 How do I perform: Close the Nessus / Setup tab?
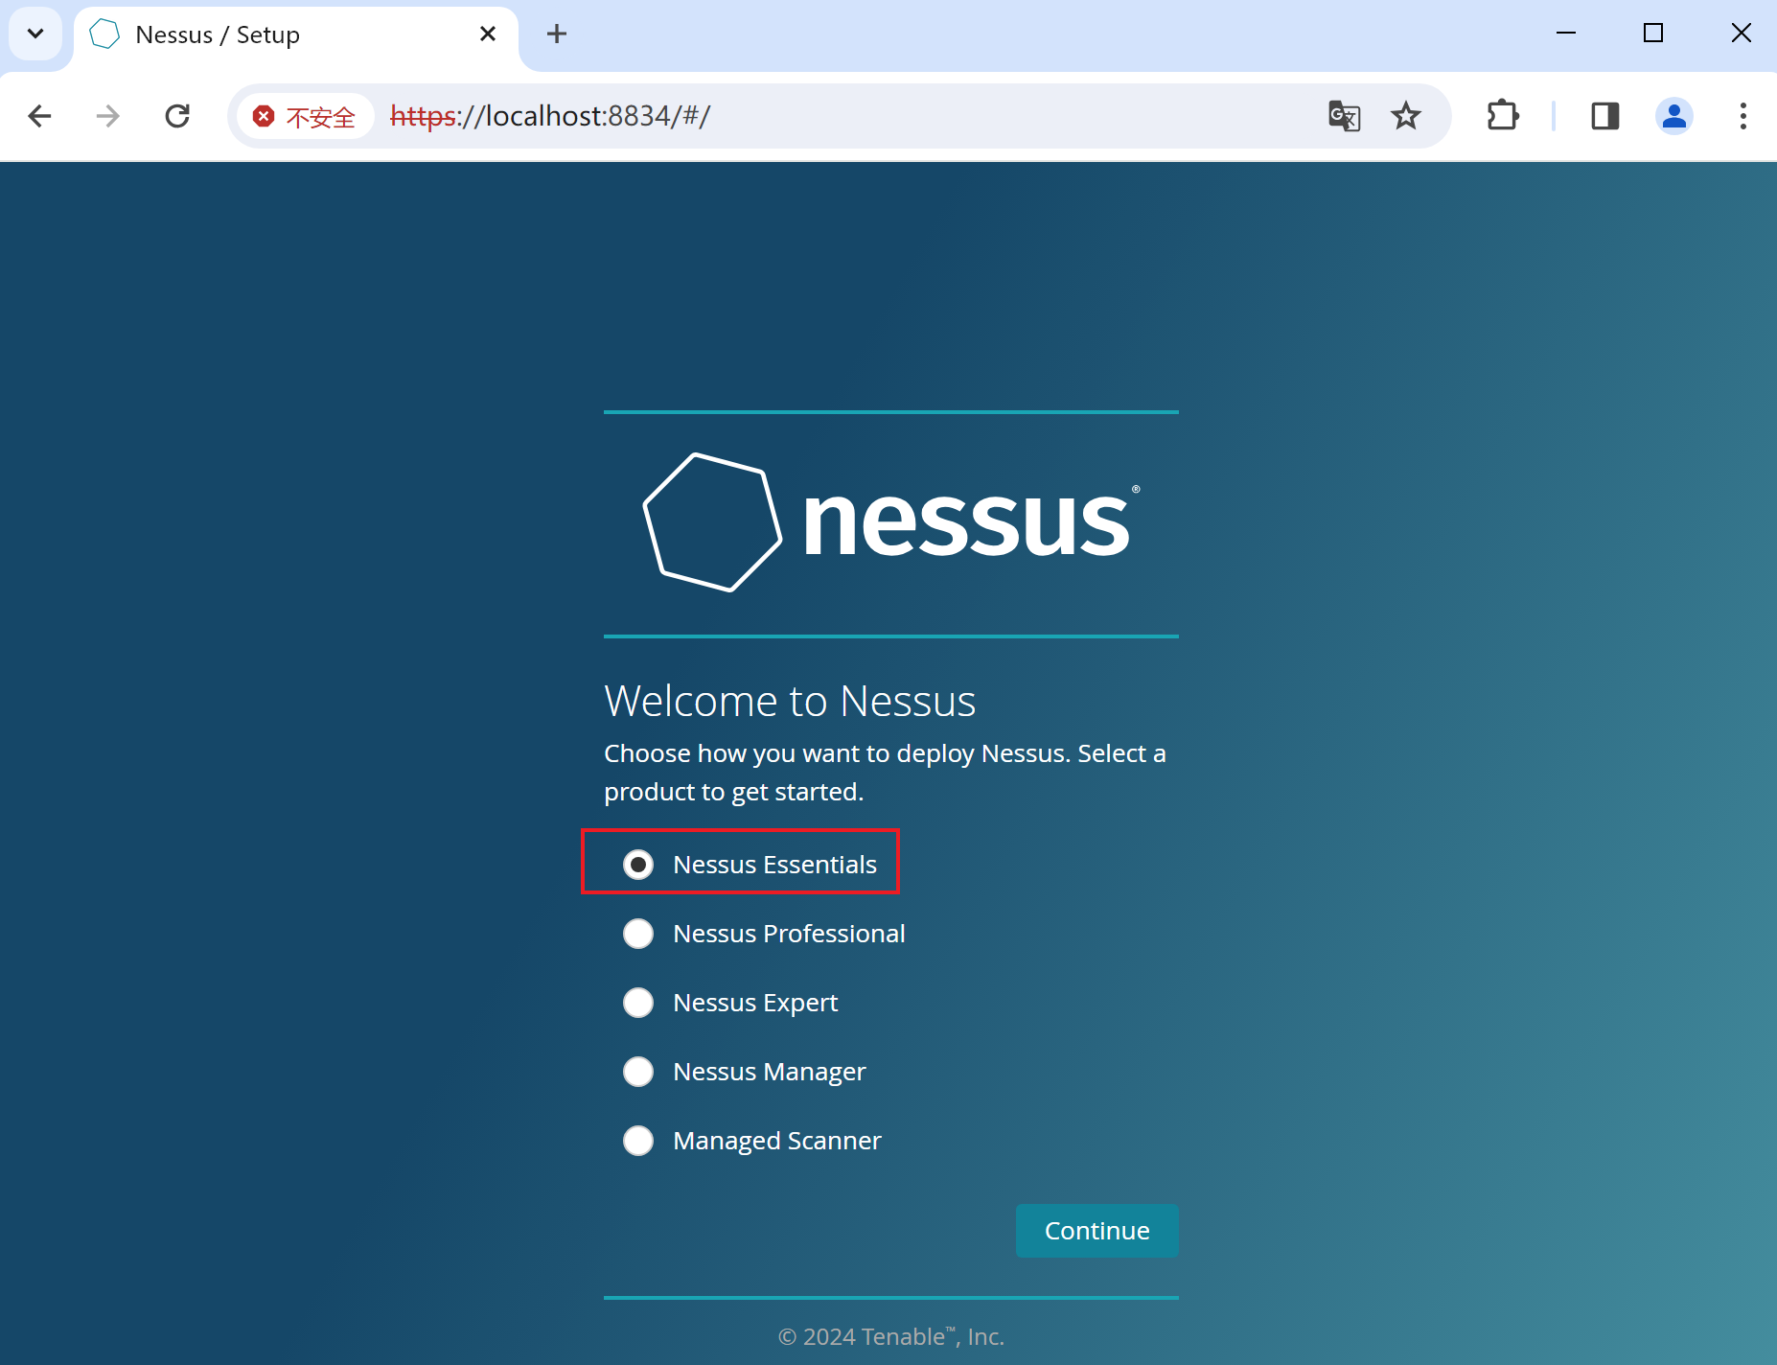(488, 35)
